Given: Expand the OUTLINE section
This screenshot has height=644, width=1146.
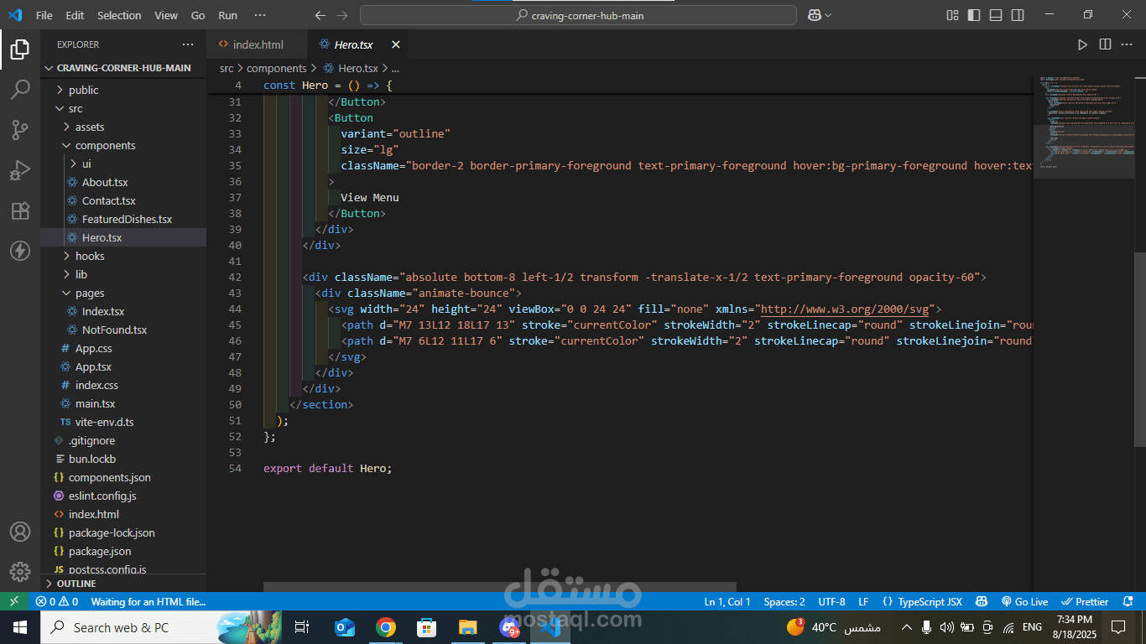Looking at the screenshot, I should (76, 584).
